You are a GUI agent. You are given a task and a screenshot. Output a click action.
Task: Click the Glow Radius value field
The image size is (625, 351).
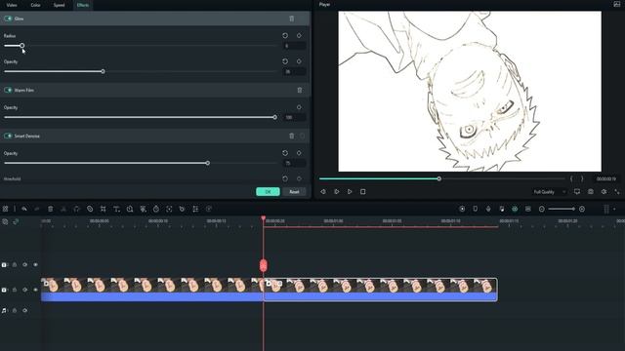point(294,46)
